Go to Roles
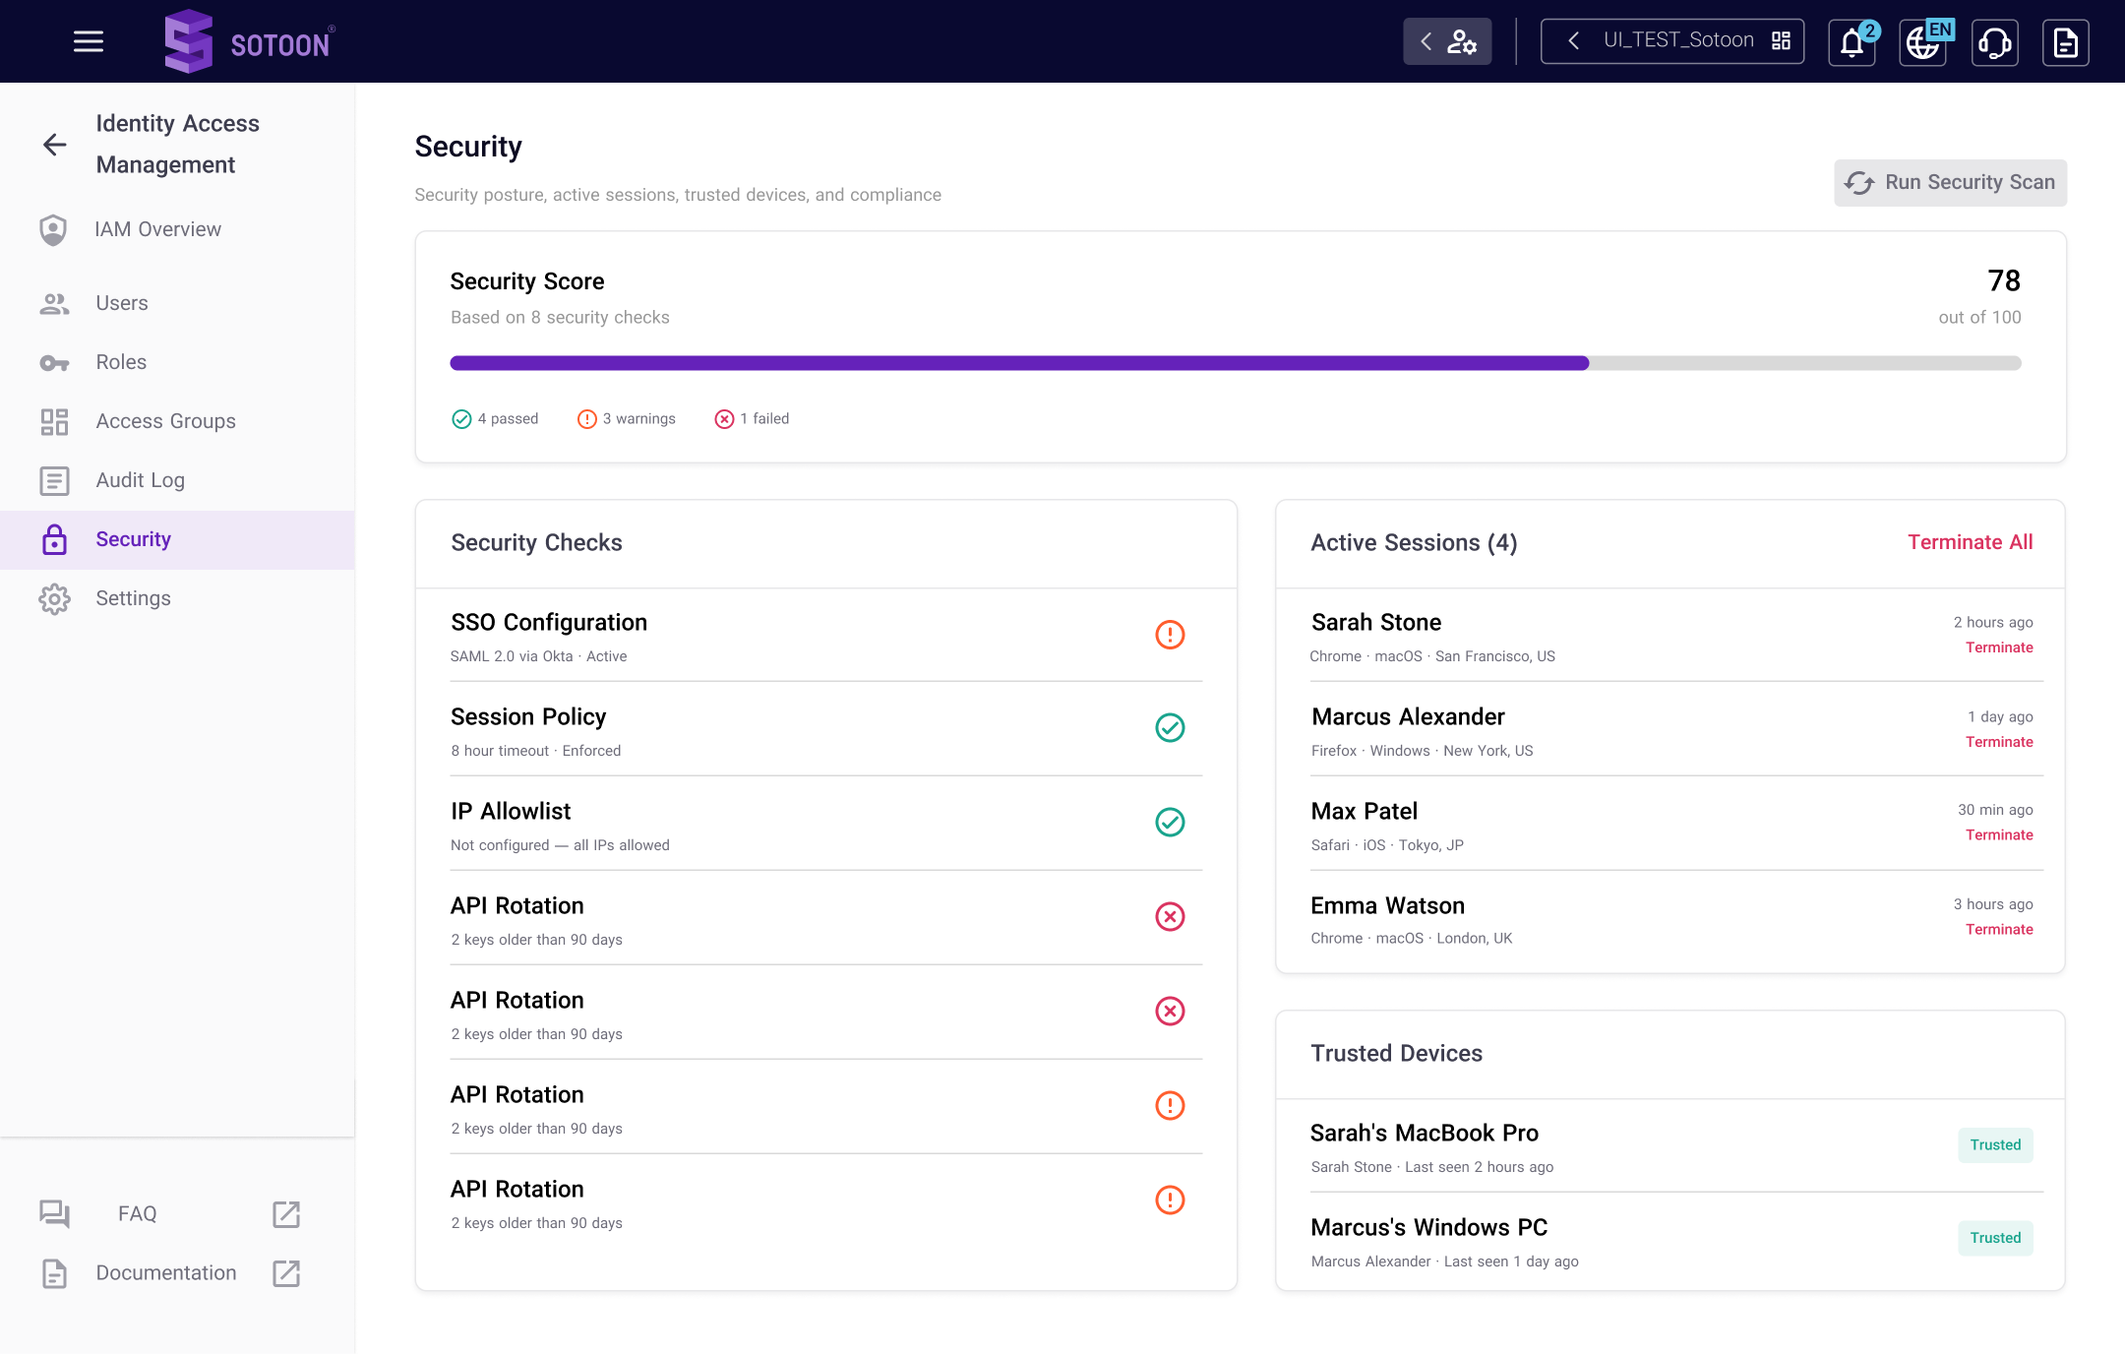 click(177, 362)
